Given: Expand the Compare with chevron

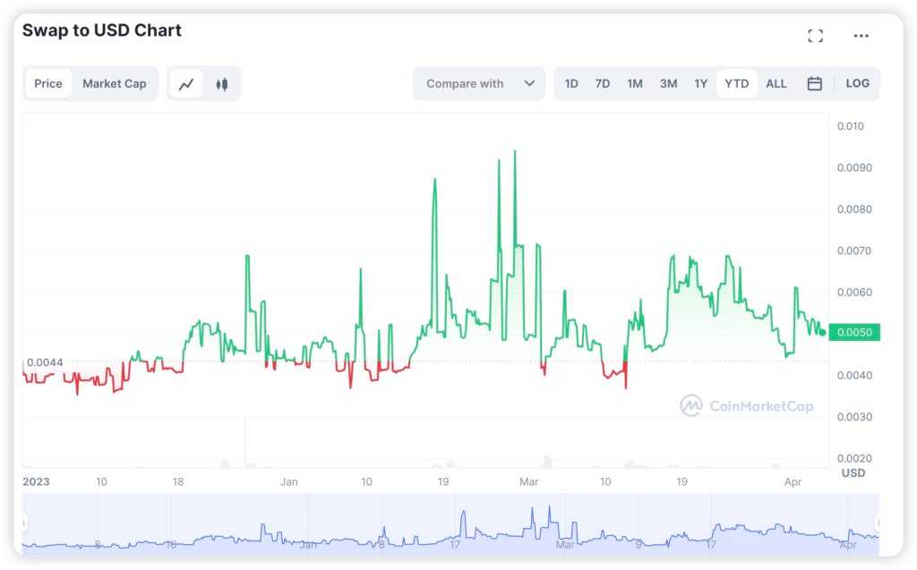Looking at the screenshot, I should (527, 83).
